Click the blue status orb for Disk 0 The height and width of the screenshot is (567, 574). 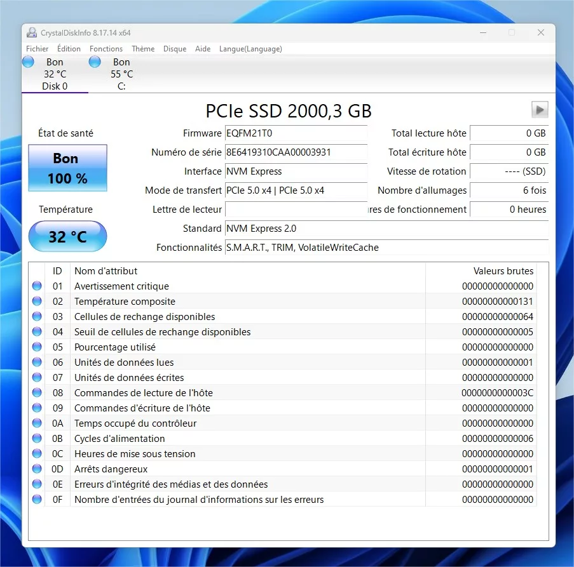click(28, 62)
